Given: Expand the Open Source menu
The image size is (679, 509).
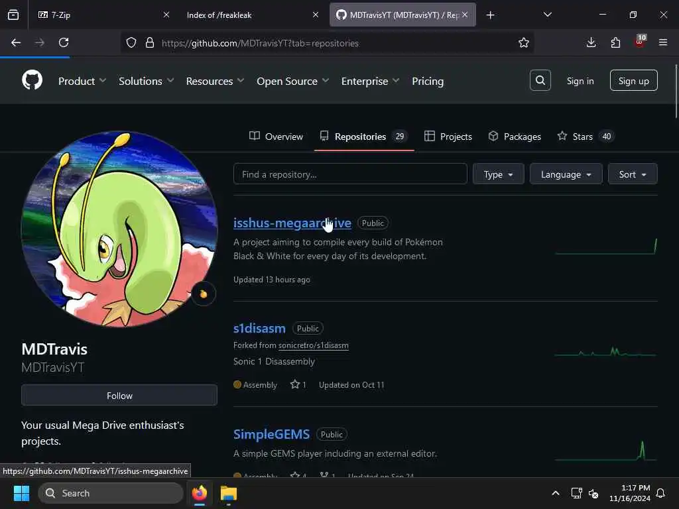Looking at the screenshot, I should tap(292, 81).
